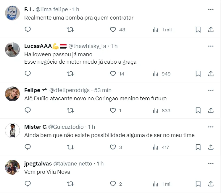This screenshot has width=221, height=193.
Task: Click LucasAAA's profile avatar
Action: point(12,50)
